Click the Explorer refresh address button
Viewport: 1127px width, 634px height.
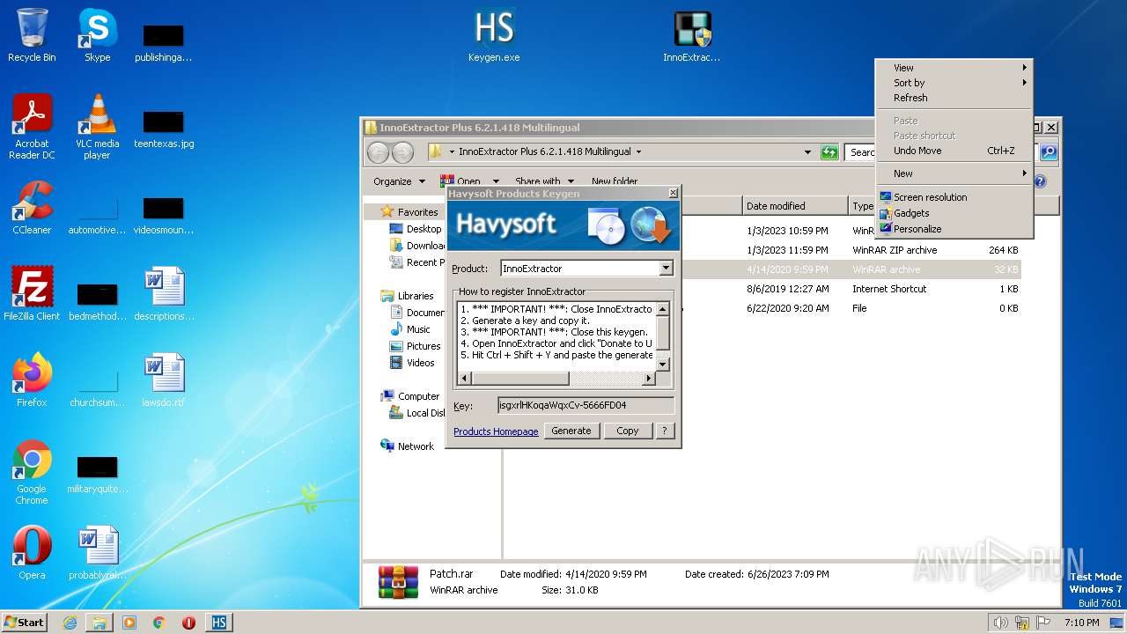point(829,152)
